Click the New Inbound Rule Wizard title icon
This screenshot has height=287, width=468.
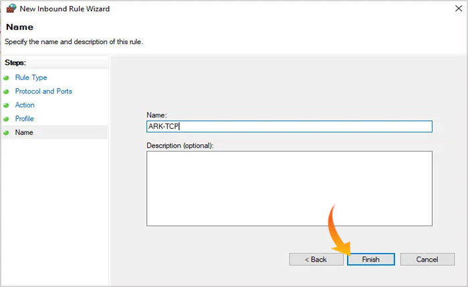coord(11,9)
